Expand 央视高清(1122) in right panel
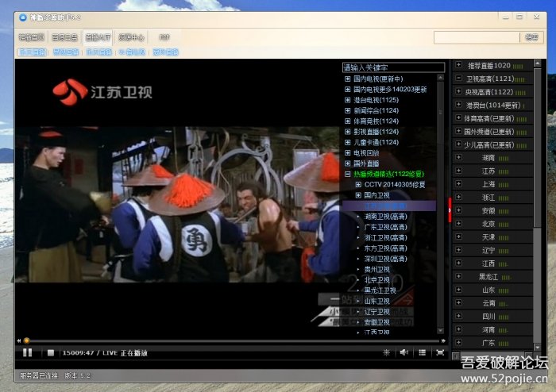Image resolution: width=556 pixels, height=392 pixels. click(x=458, y=91)
